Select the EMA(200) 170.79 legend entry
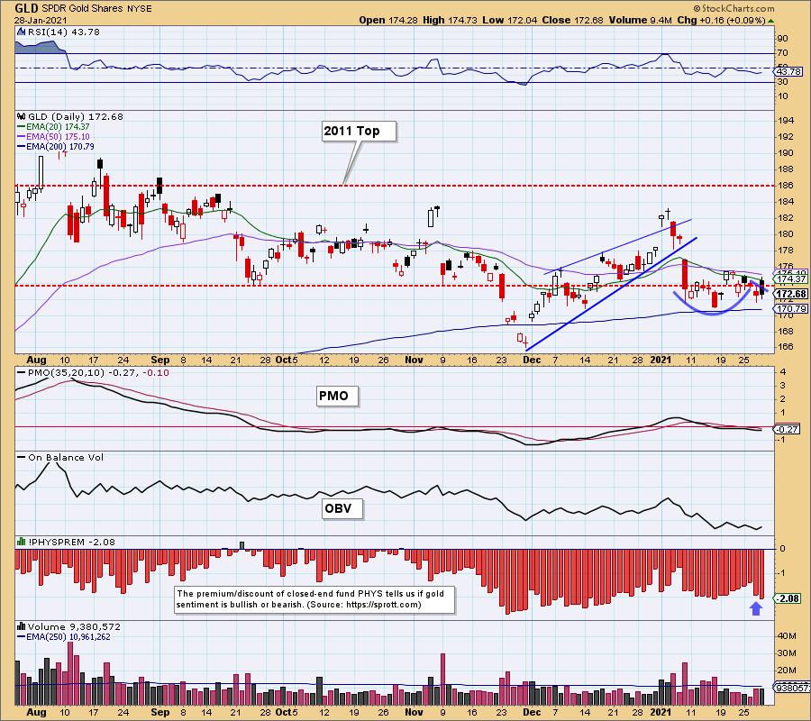 coord(55,146)
